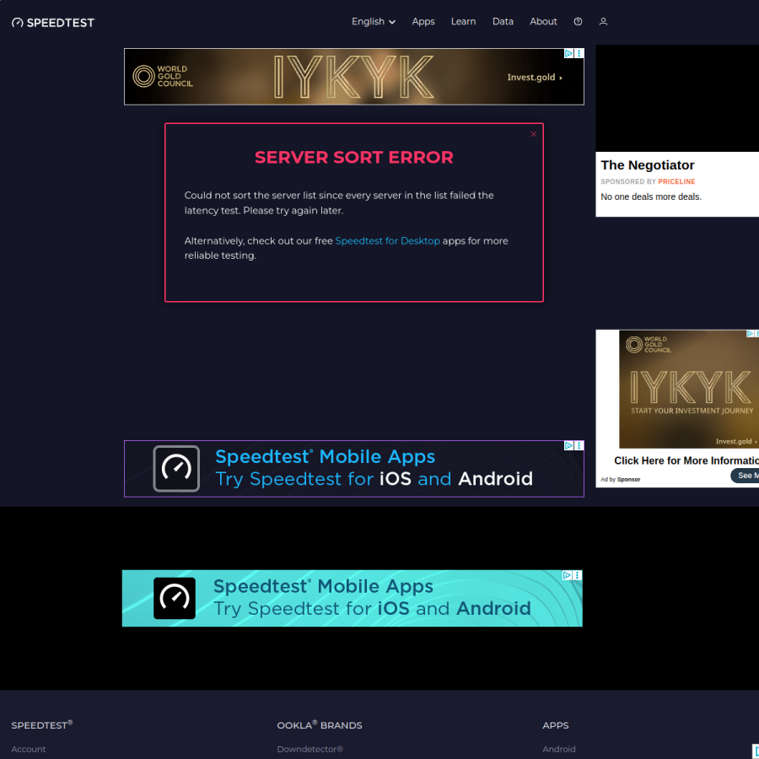
Task: Open the Learn menu item
Action: 463,21
